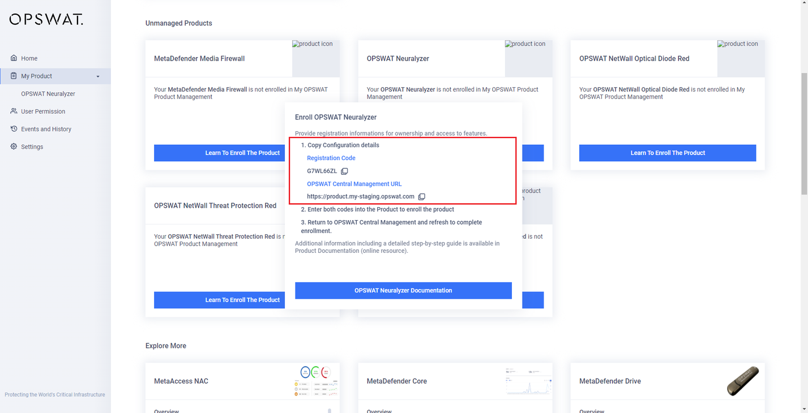Image resolution: width=808 pixels, height=413 pixels.
Task: Click the Registration Code label link
Action: click(331, 158)
